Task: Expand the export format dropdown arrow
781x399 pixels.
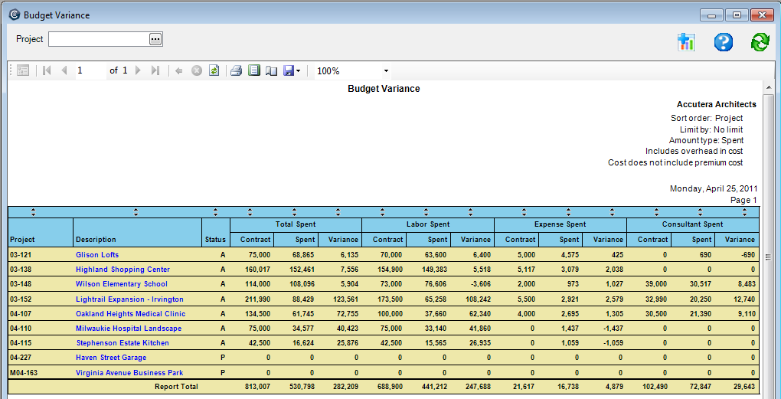Action: point(299,71)
